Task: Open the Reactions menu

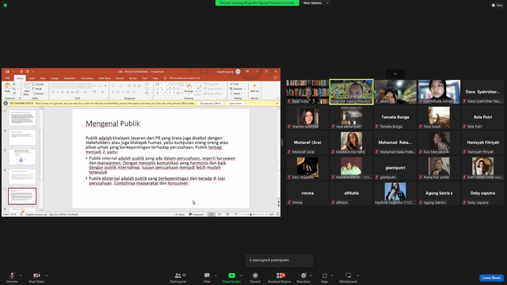Action: (x=303, y=277)
